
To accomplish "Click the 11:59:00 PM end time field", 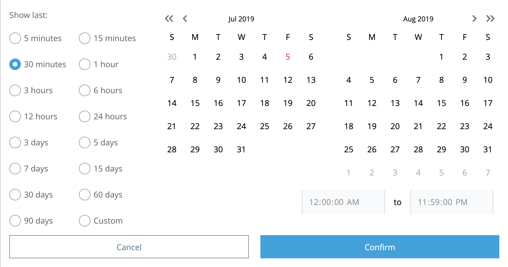I will (452, 202).
